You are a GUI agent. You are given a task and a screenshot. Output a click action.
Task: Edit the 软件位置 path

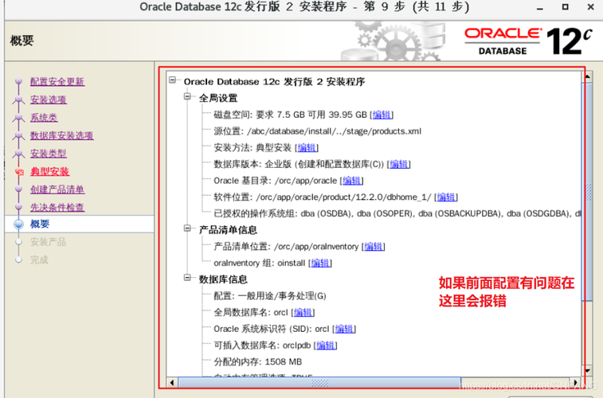pos(446,197)
